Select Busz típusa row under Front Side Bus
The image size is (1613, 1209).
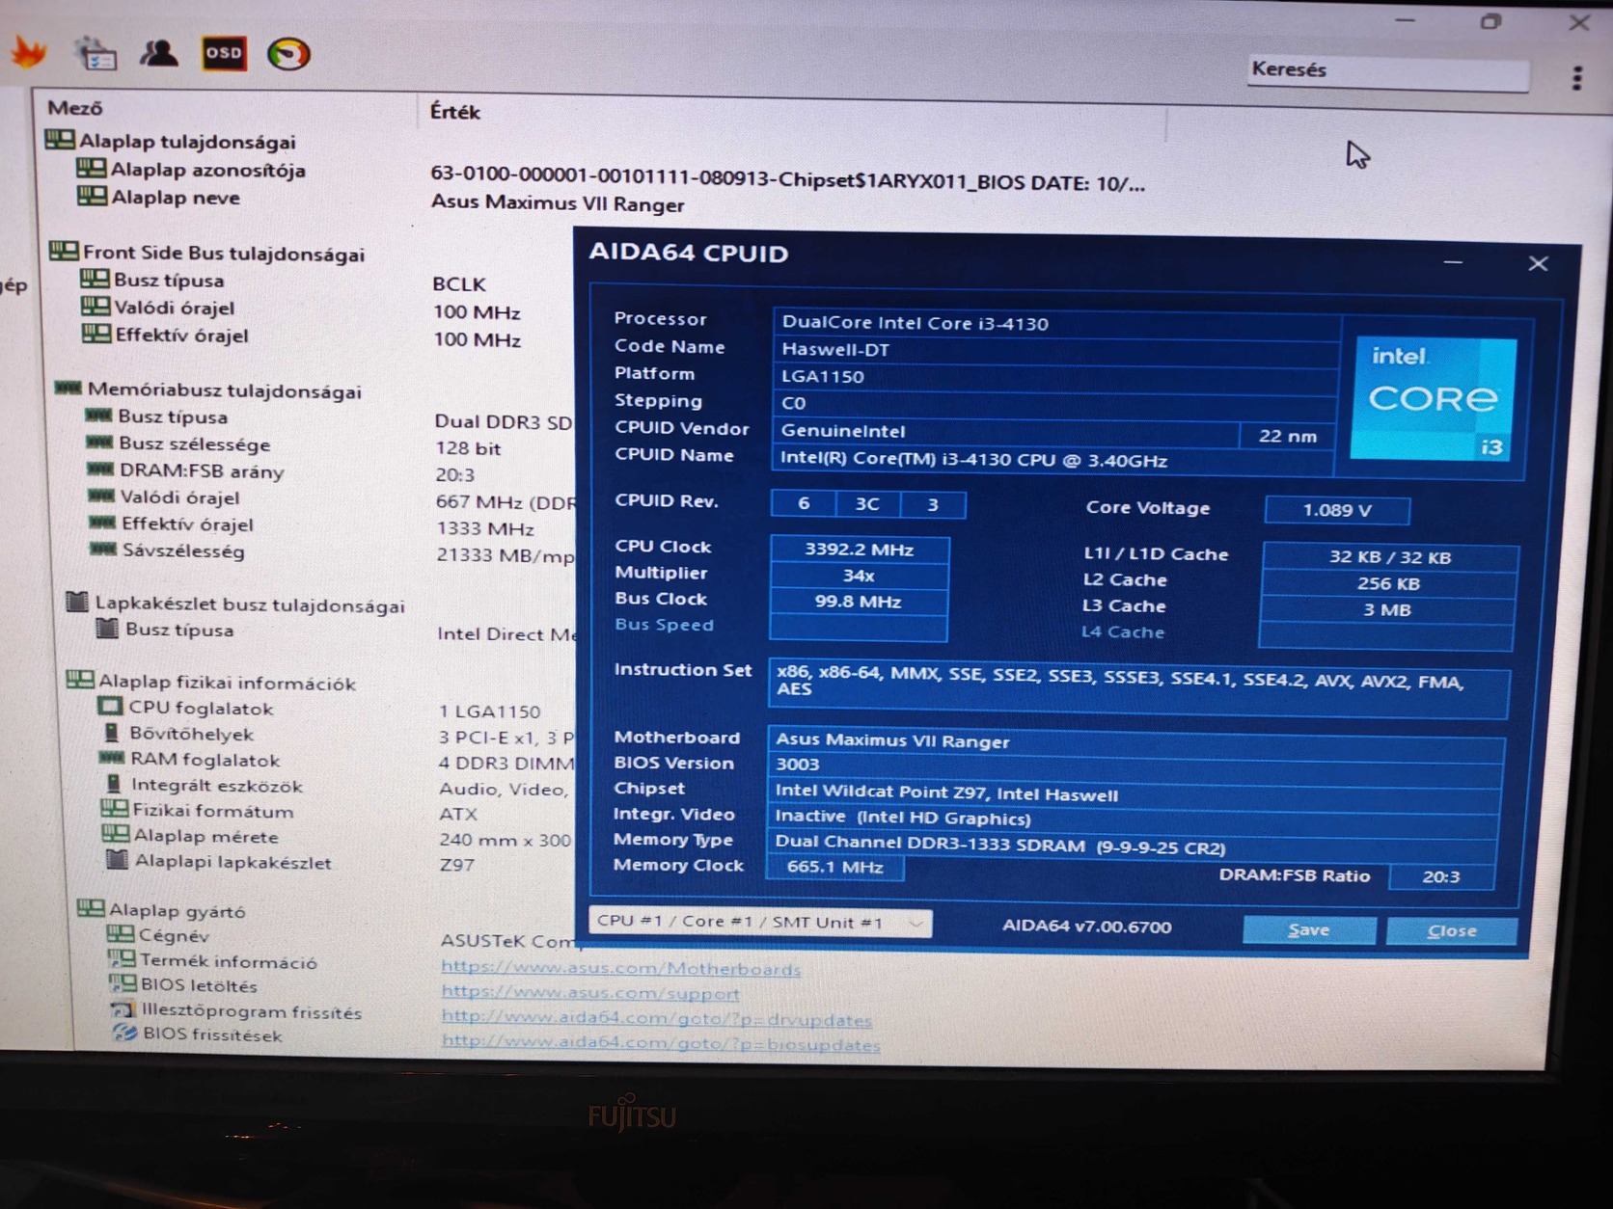point(152,281)
